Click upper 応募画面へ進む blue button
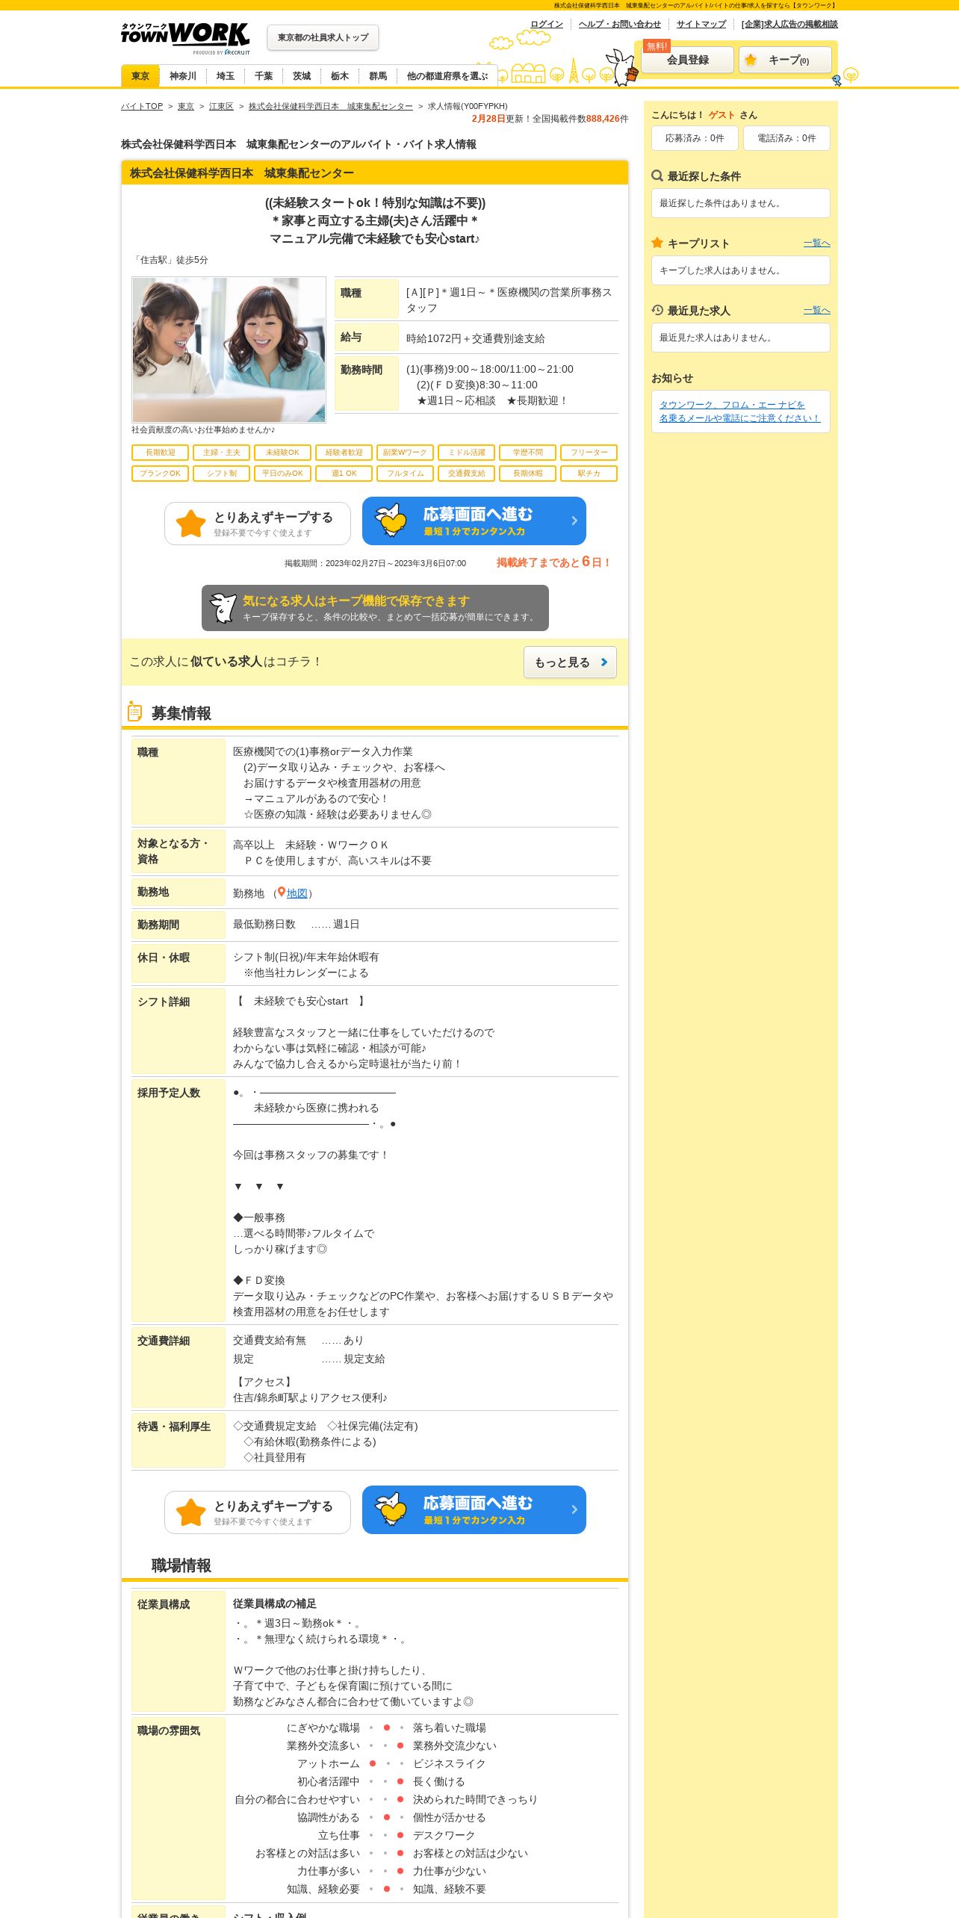959x1918 pixels. [x=474, y=521]
